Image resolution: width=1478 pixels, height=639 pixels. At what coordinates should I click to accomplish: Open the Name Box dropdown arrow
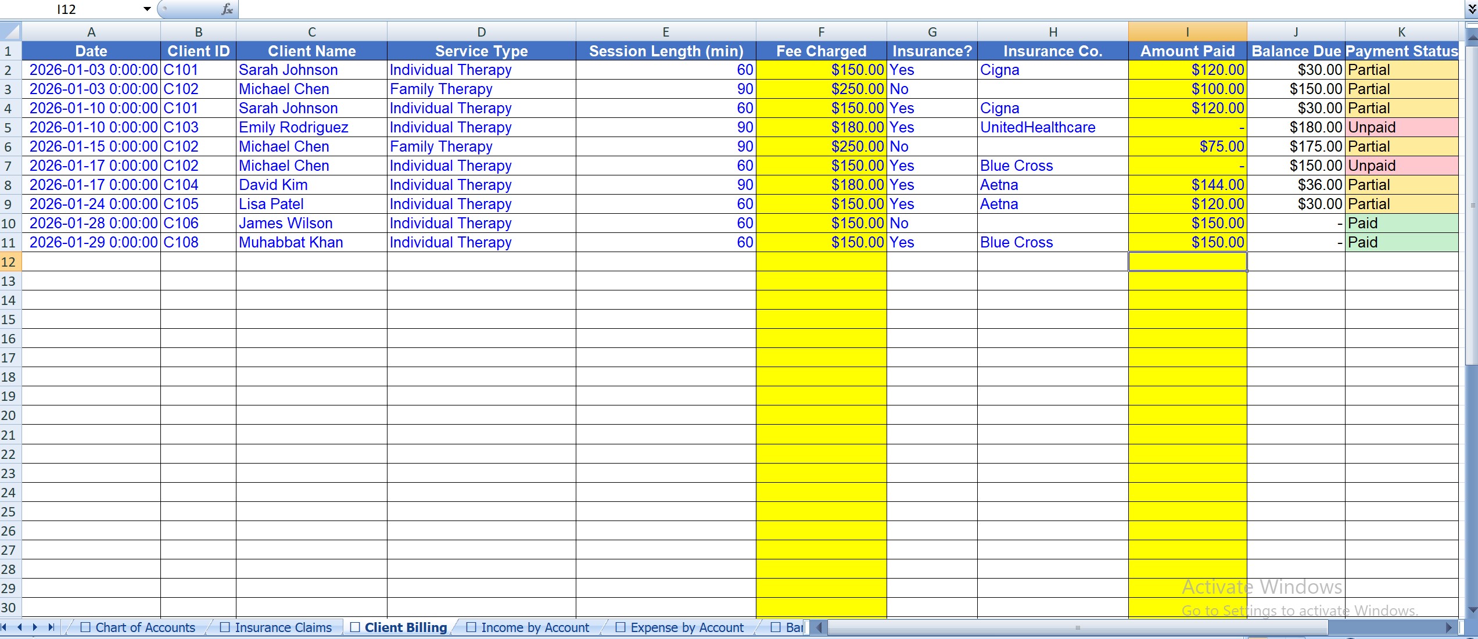[x=147, y=9]
